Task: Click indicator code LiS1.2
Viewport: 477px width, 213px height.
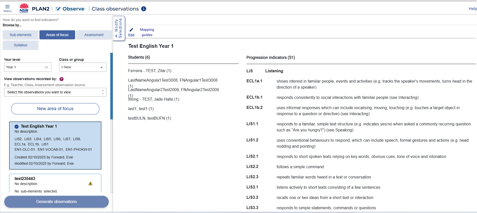Action: 252,140
